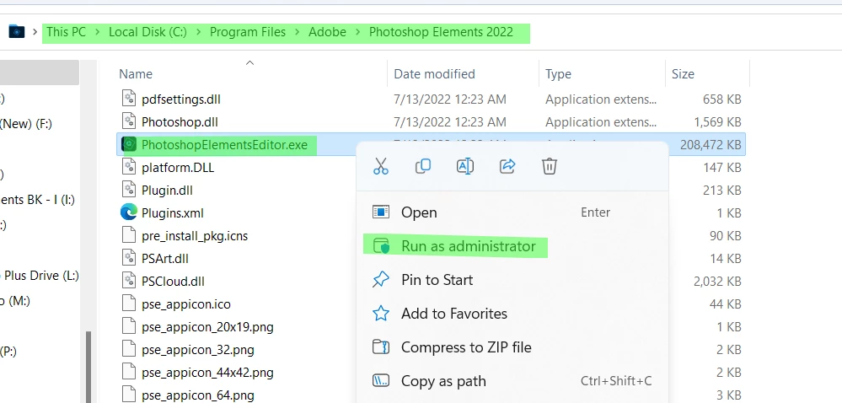This screenshot has height=403, width=842.
Task: Expand the chevron after This PC in breadcrumb
Action: coord(97,32)
